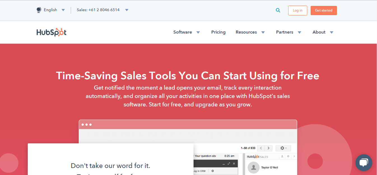377x175 pixels.
Task: Open the Software menu
Action: point(183,32)
